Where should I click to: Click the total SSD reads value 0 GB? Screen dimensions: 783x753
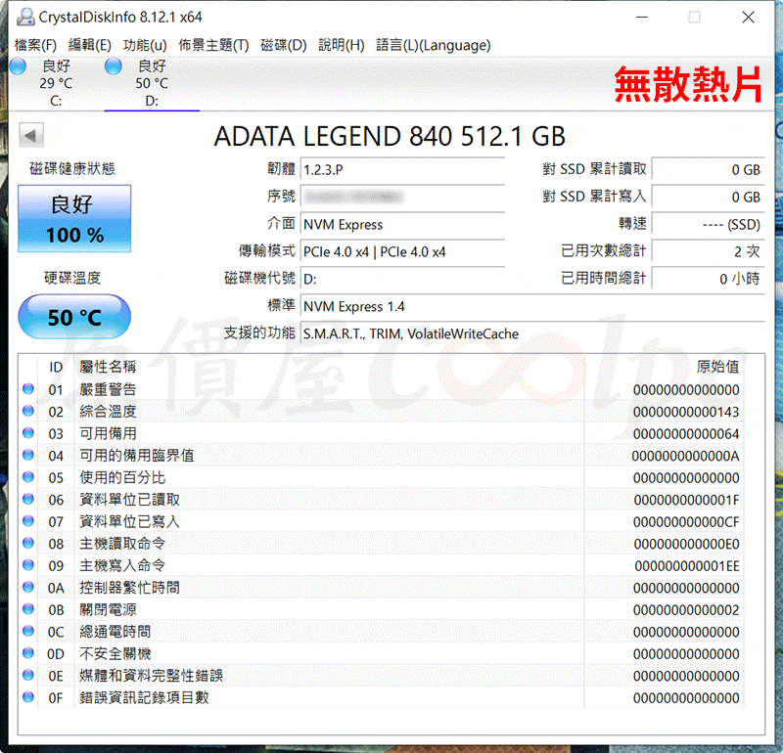click(708, 169)
